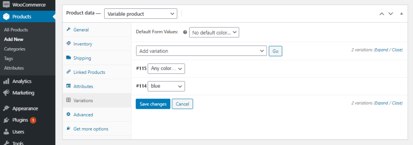Click the Go button
Screen dimensions: 413x145
click(275, 51)
